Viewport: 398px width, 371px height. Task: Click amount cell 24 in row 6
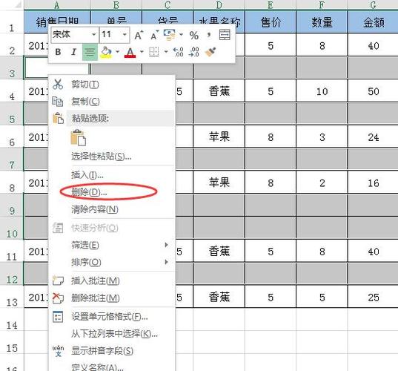coord(373,137)
